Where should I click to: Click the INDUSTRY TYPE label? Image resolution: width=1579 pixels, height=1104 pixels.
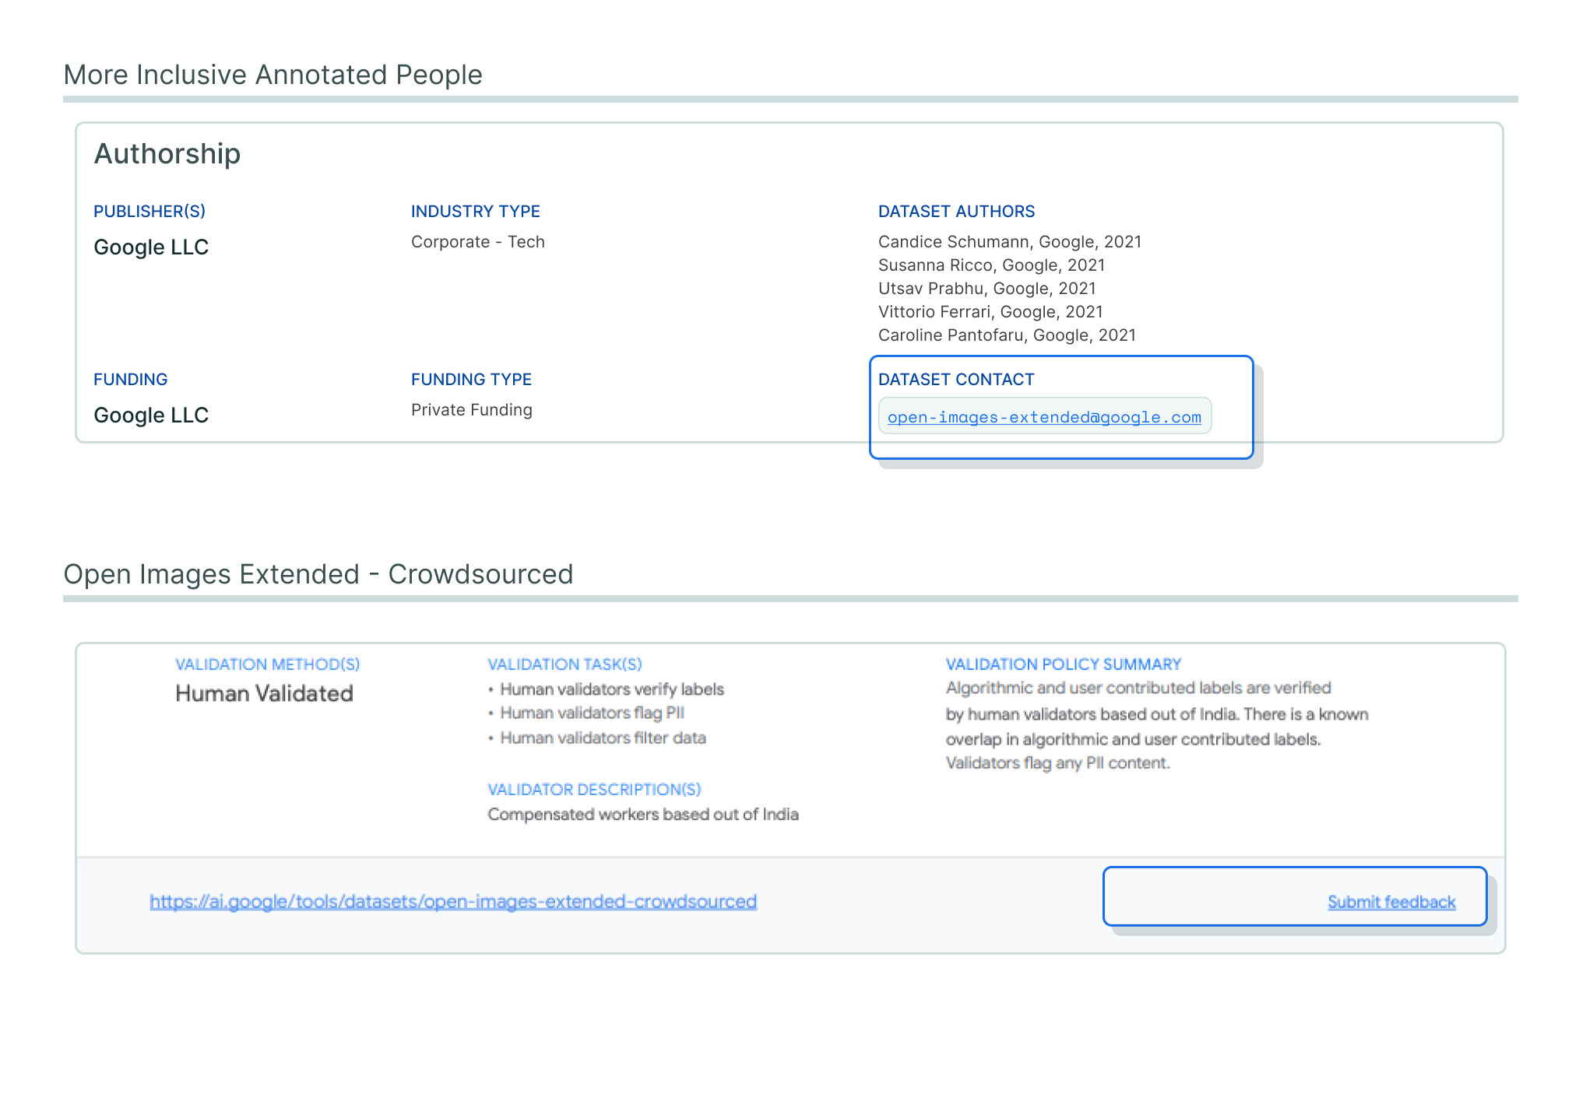coord(475,212)
